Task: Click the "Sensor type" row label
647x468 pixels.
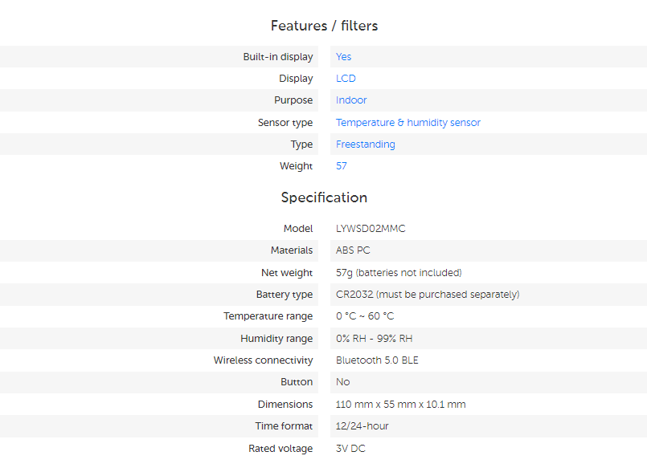Action: coord(285,123)
